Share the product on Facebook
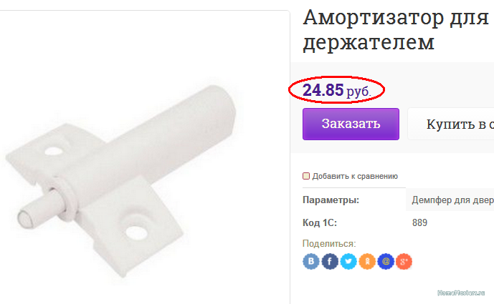Viewport: 494px width, 304px height. pos(330,261)
